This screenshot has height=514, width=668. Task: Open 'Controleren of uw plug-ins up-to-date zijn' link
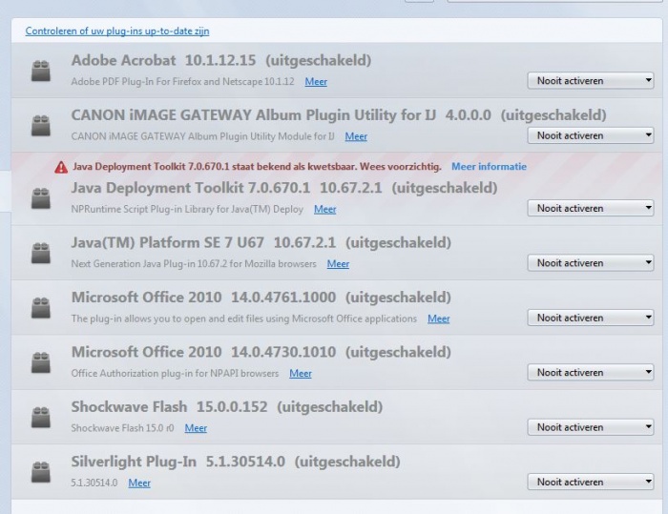[x=117, y=31]
